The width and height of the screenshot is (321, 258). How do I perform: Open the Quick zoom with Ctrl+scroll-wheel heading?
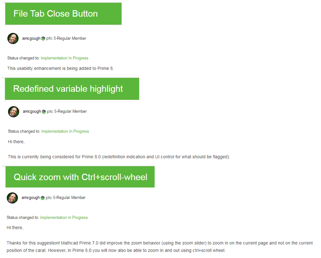(80, 177)
